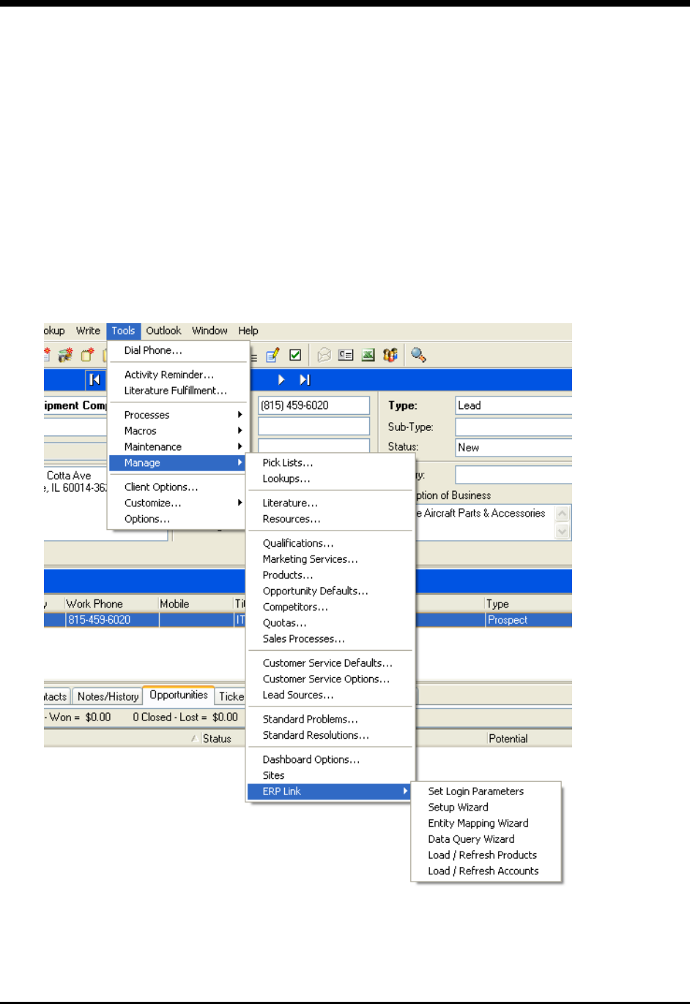Viewport: 690px width, 1004px height.
Task: Click the envelope email toolbar icon
Action: tap(324, 355)
